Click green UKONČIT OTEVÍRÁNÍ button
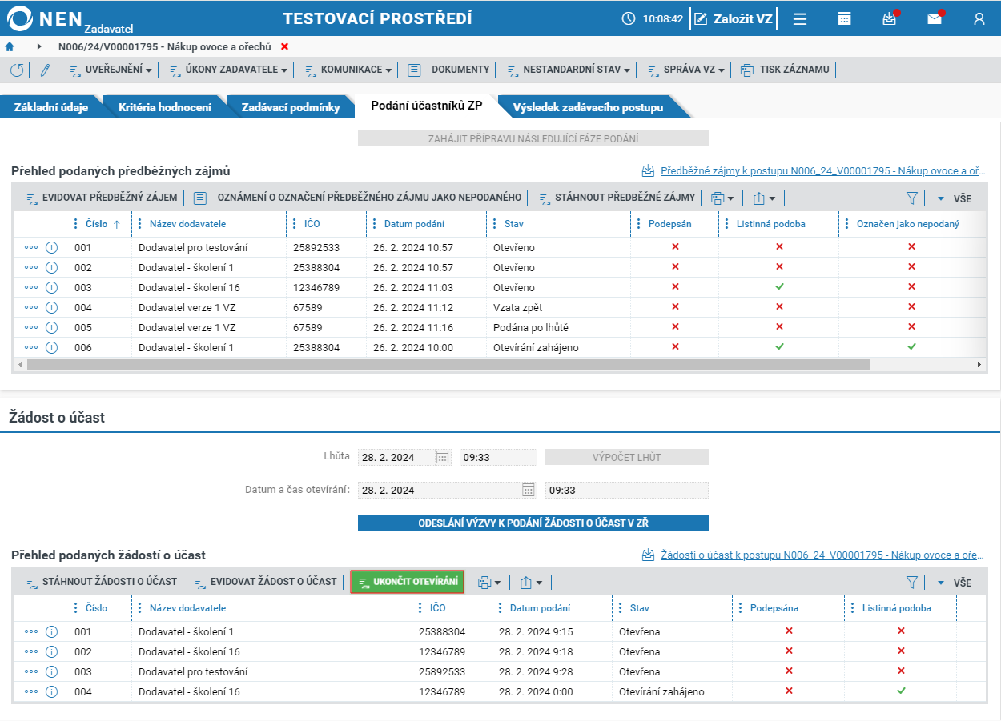The image size is (1001, 721). click(408, 582)
